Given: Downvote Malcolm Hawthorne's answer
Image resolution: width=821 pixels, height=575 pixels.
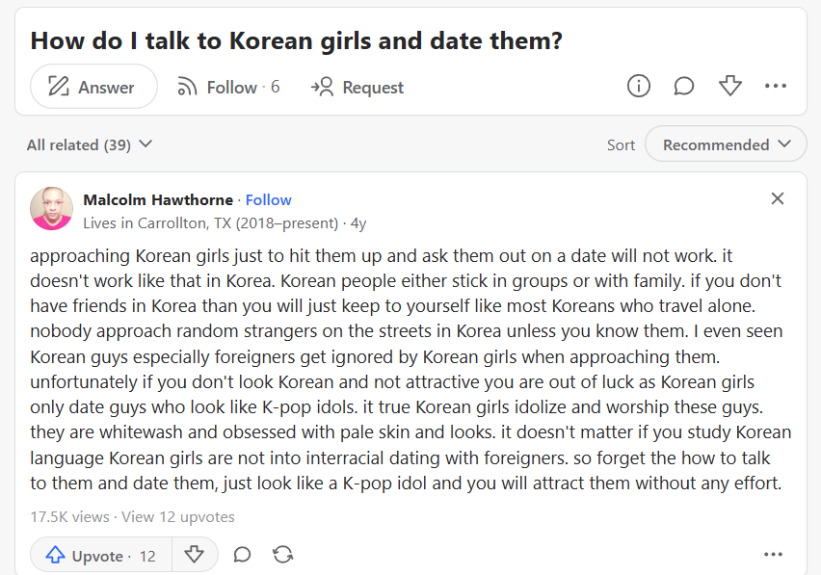Looking at the screenshot, I should (x=195, y=555).
